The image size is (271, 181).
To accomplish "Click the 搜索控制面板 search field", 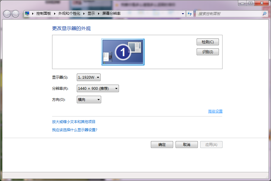I will point(229,14).
